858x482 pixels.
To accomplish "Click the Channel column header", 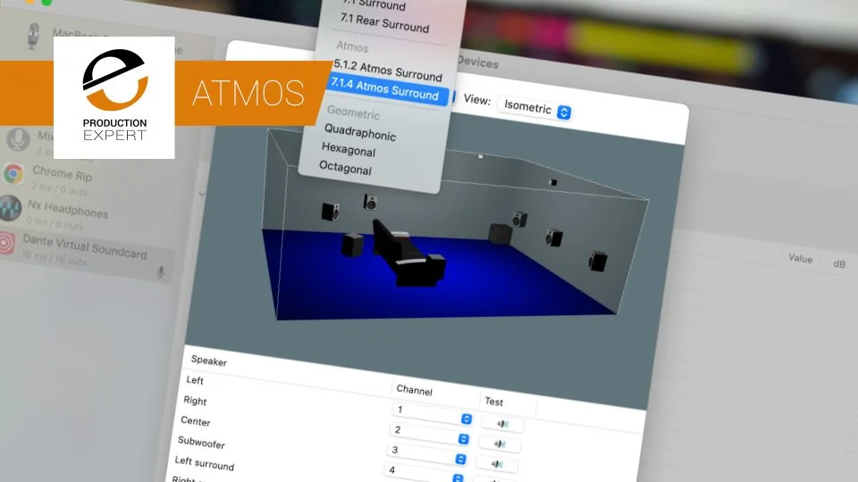I will (x=414, y=390).
